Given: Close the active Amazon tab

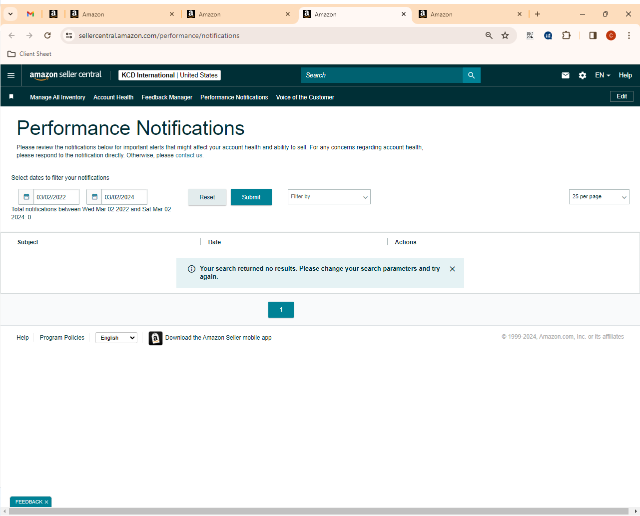Looking at the screenshot, I should [404, 14].
